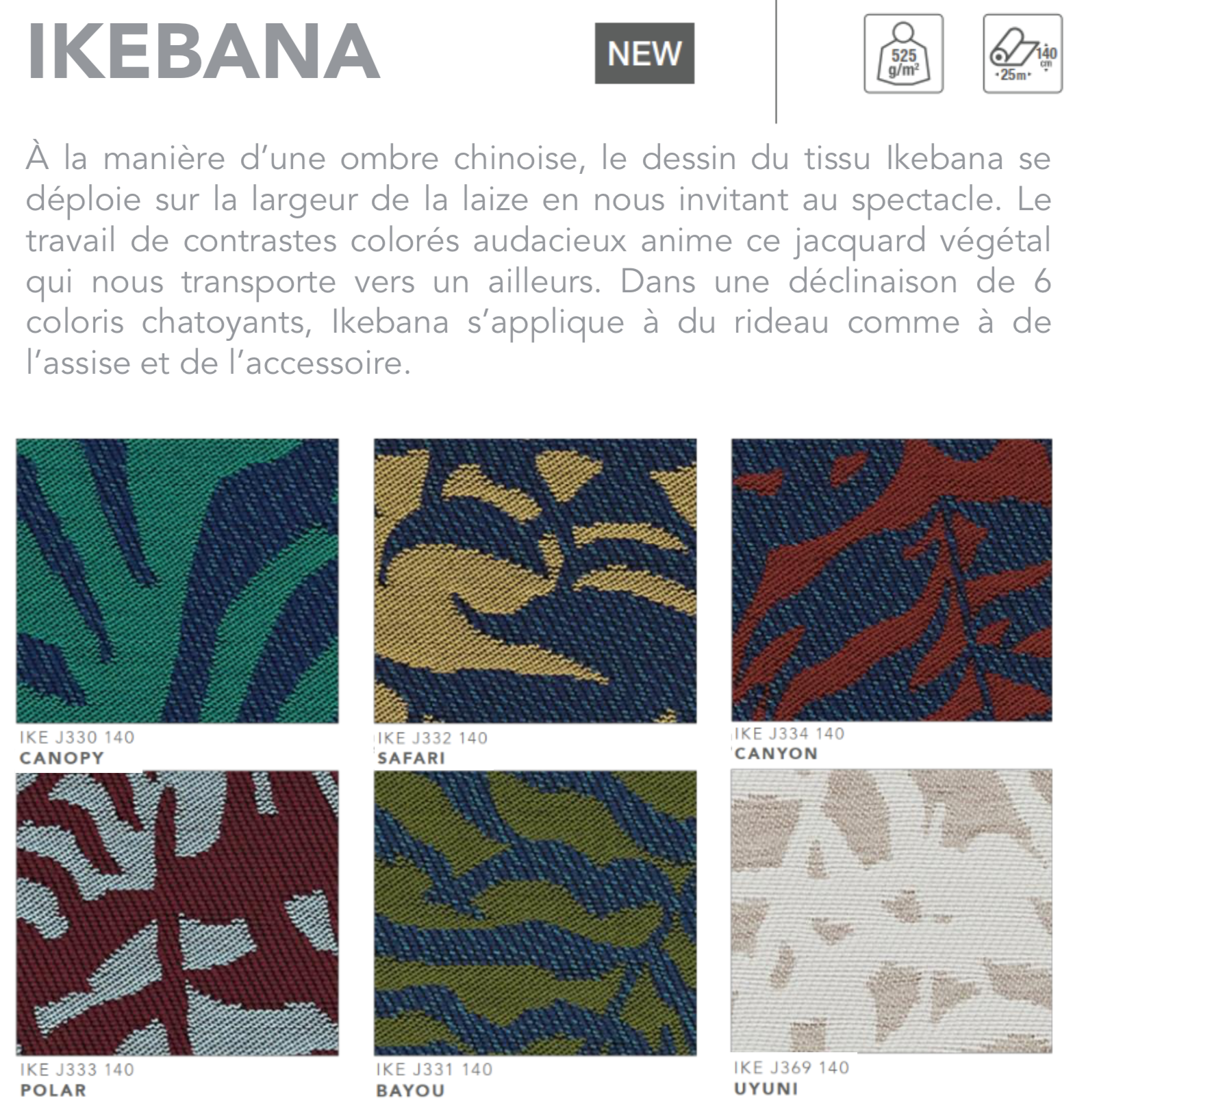The height and width of the screenshot is (1105, 1227).
Task: Click the 140 cm roll width icon
Action: (1023, 53)
